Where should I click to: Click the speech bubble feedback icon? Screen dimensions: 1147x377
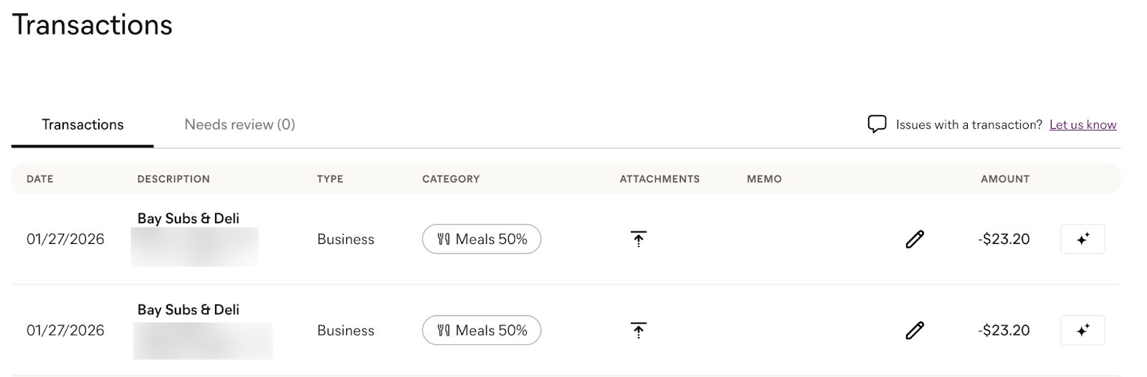[877, 124]
